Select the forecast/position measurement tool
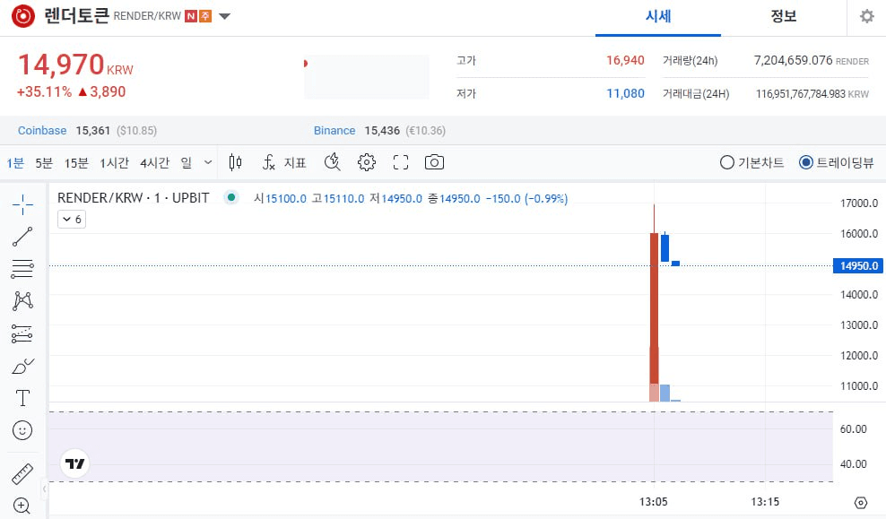Viewport: 886px width, 519px height. pyautogui.click(x=22, y=333)
